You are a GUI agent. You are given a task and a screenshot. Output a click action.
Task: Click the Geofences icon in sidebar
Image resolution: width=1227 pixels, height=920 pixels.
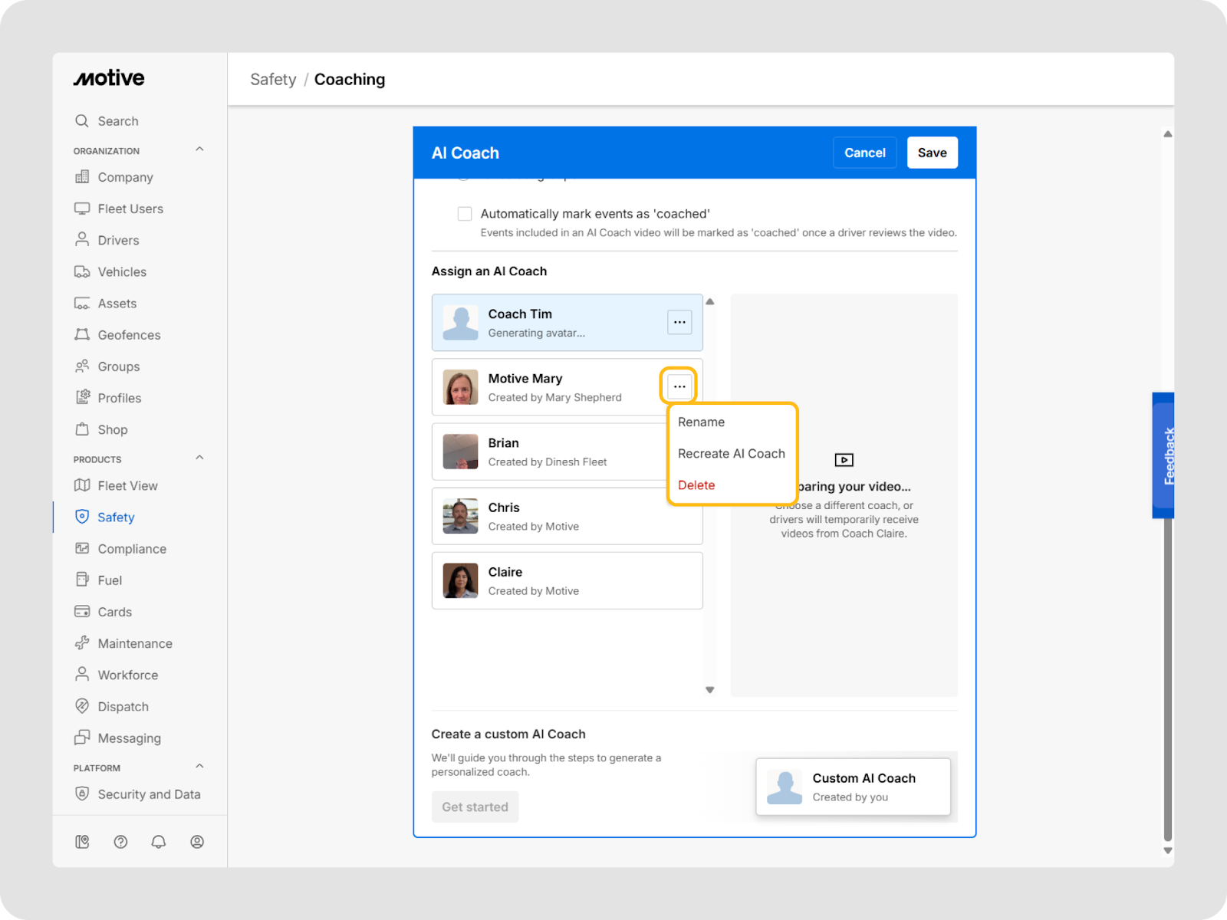coord(82,334)
